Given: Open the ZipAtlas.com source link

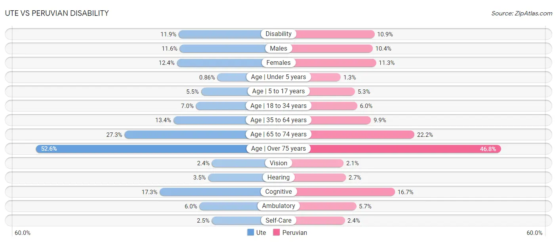Looking at the screenshot, I should point(521,13).
